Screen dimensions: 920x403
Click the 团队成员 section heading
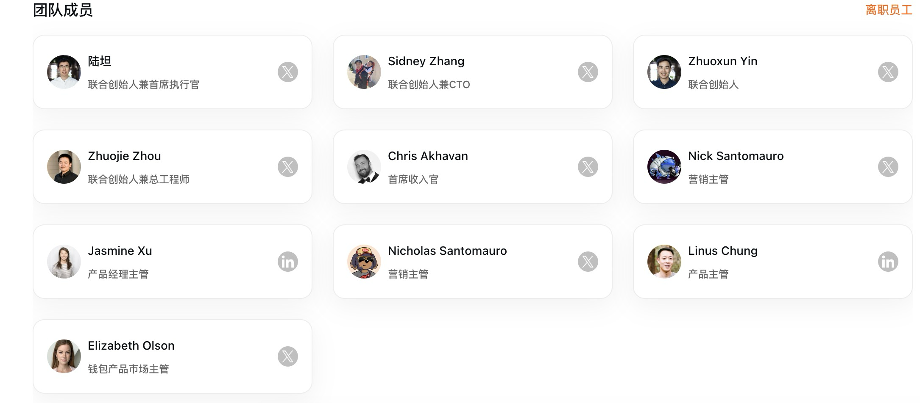coord(63,10)
